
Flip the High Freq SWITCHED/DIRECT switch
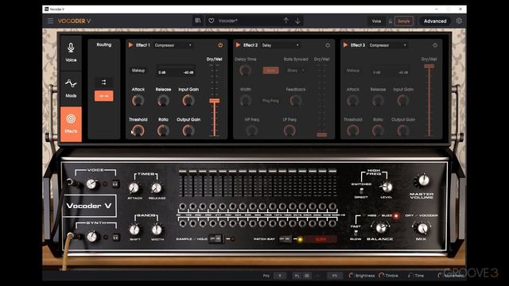pos(361,191)
